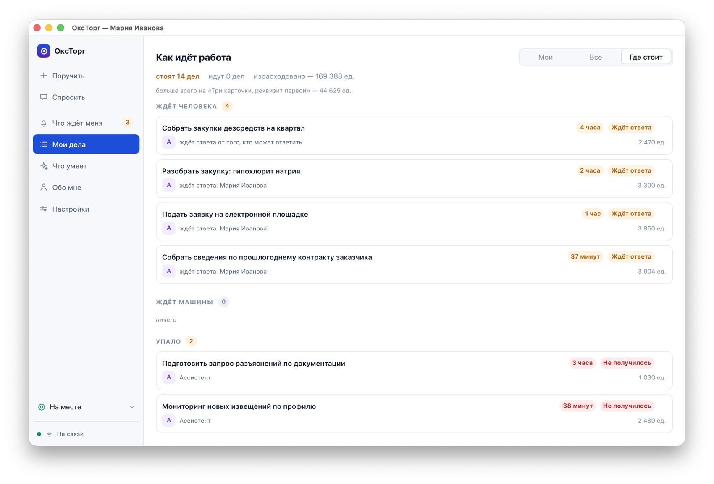Switch to the Все segment

coord(596,57)
